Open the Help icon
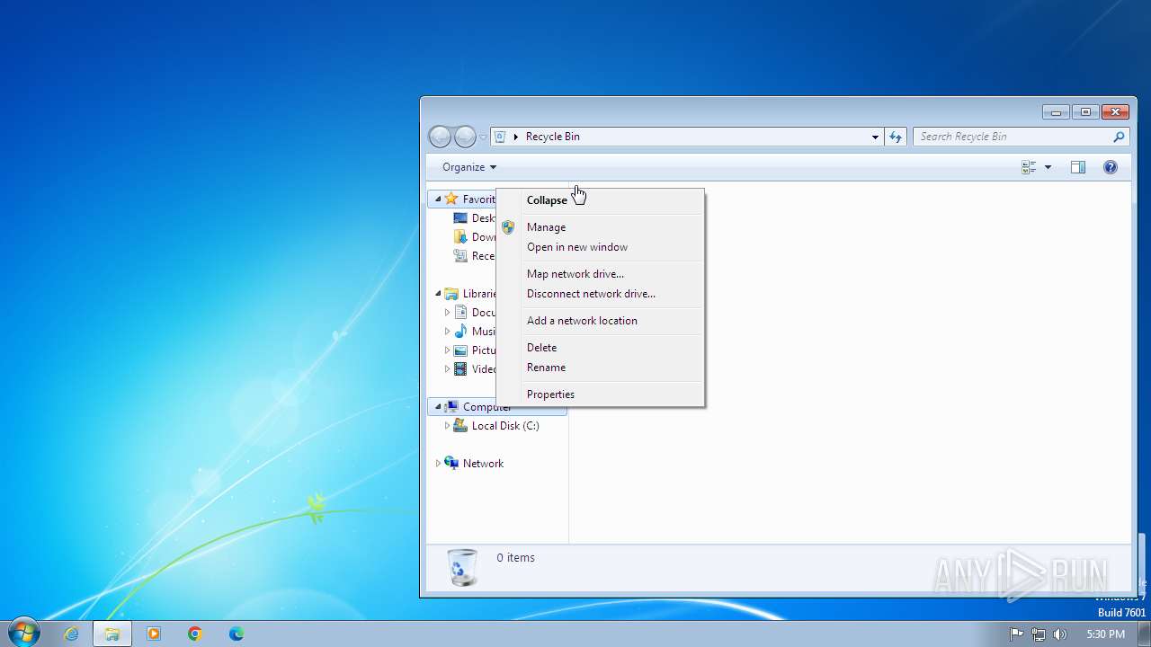The image size is (1151, 647). tap(1111, 167)
